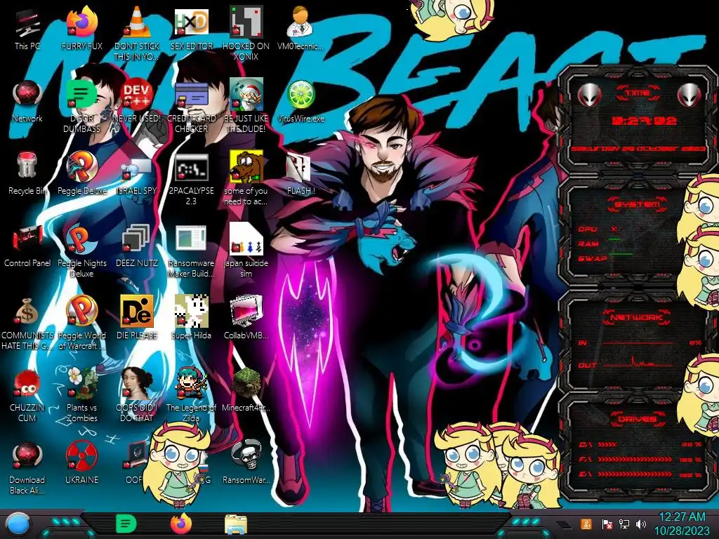Click the Java update tray icon
This screenshot has height=539, width=719.
tap(586, 524)
